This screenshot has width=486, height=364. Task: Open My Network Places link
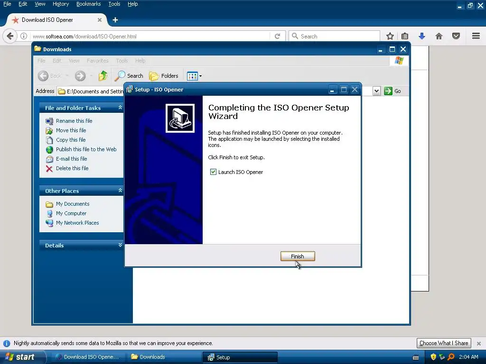[x=77, y=223]
